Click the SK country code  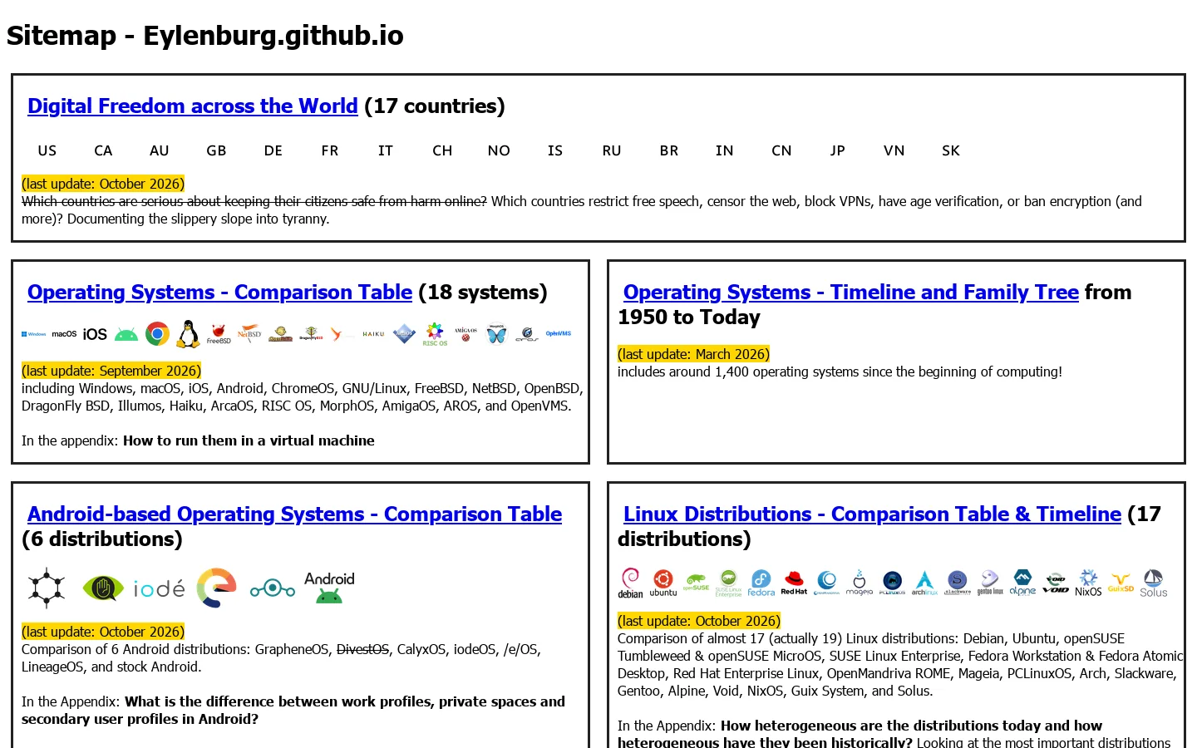pyautogui.click(x=951, y=150)
